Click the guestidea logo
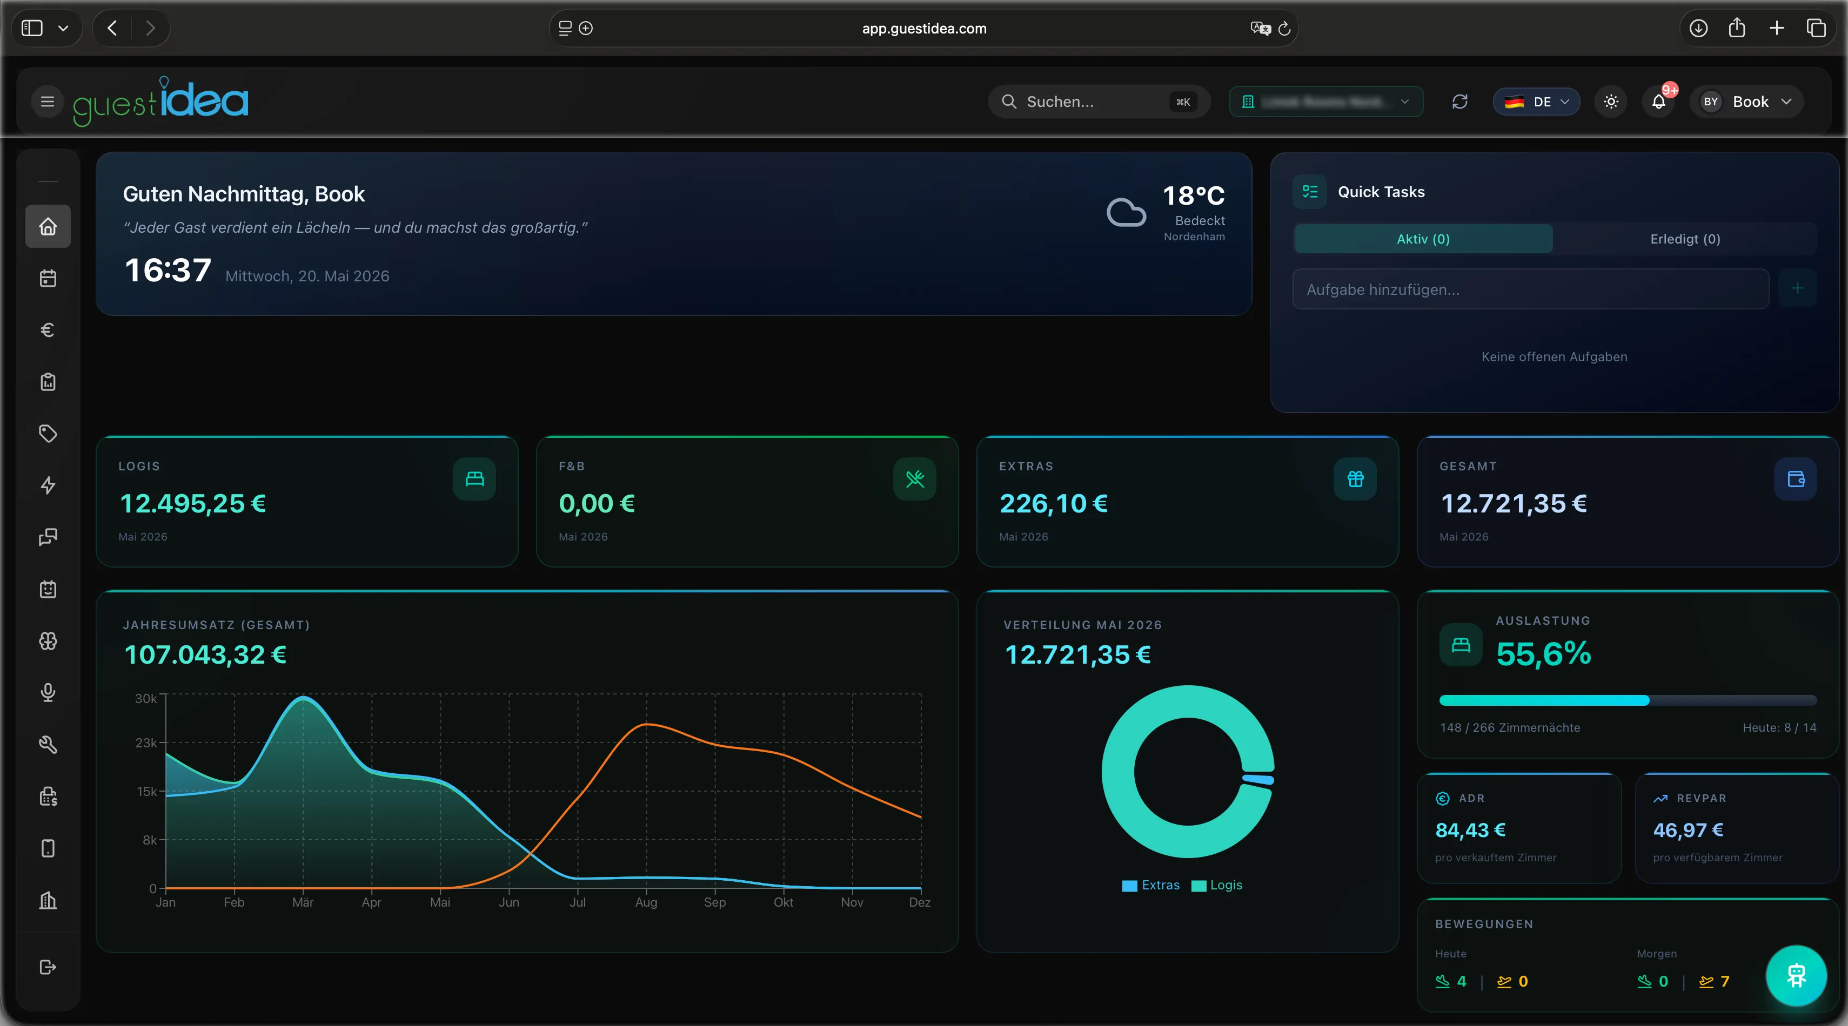1848x1026 pixels. coord(160,101)
